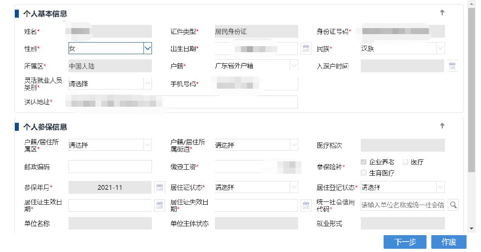Click the 下一步 button
This screenshot has width=481, height=252.
pyautogui.click(x=404, y=242)
